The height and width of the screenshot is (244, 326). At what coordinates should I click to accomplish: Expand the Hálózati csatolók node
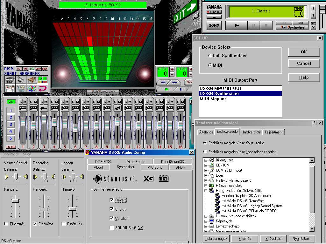tap(206, 186)
